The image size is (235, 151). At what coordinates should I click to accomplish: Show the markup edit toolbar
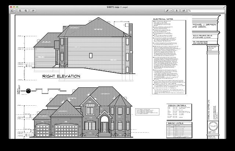[x=184, y=11]
